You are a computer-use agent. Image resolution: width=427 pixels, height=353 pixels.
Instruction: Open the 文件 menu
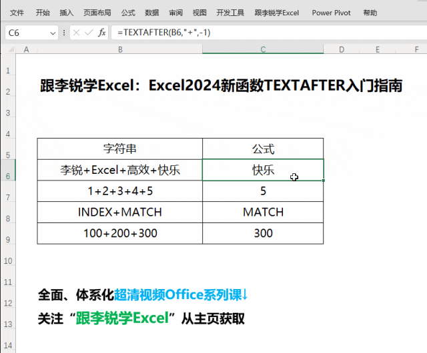click(17, 13)
